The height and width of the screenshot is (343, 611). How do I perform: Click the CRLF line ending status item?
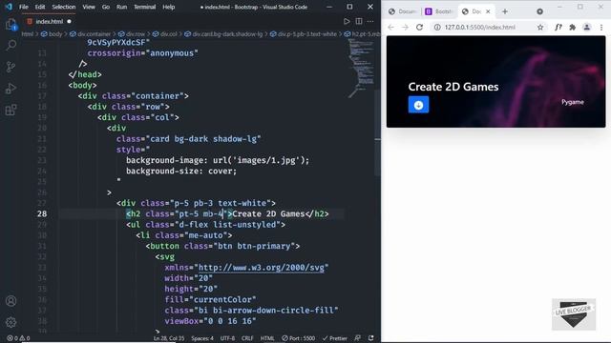coord(247,338)
